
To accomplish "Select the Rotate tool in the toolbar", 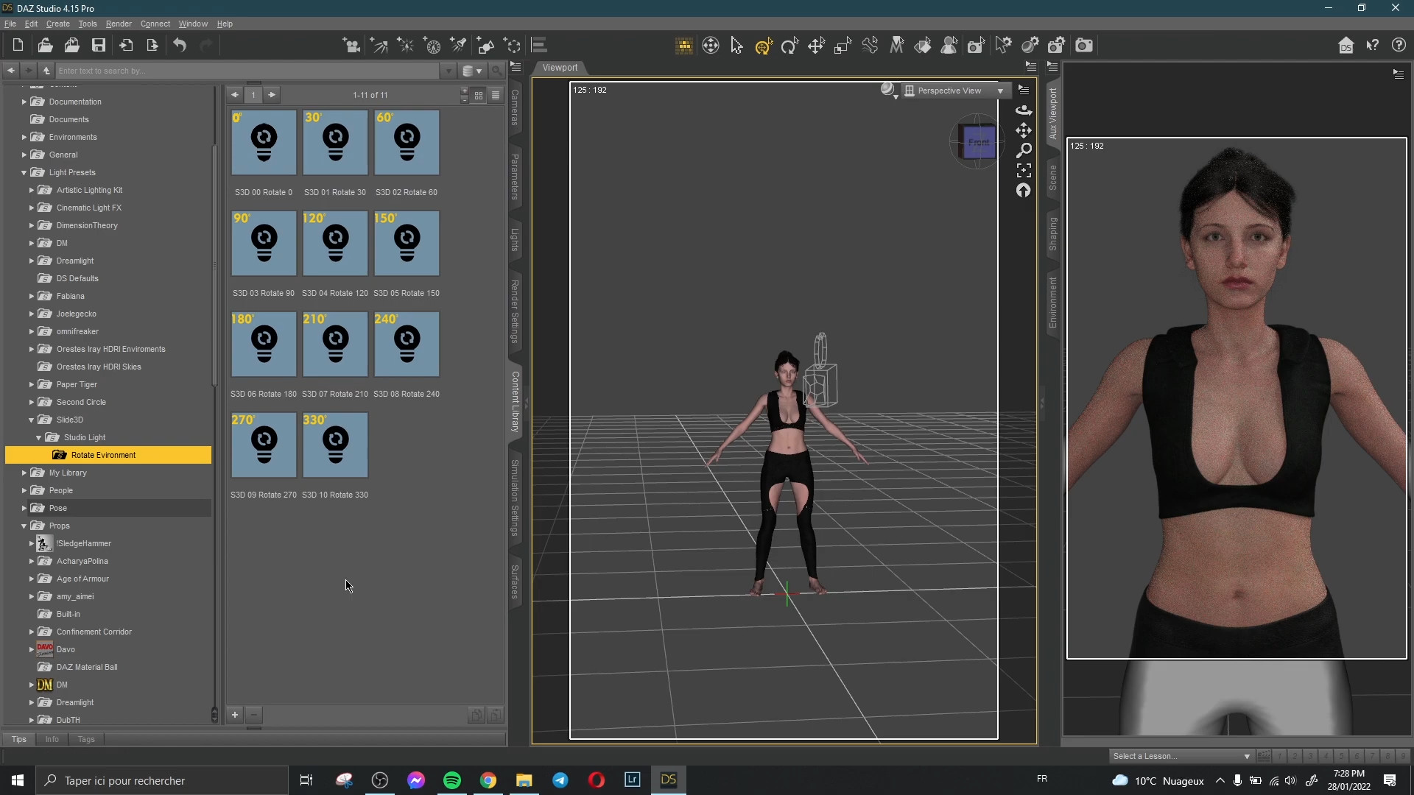I will point(789,46).
